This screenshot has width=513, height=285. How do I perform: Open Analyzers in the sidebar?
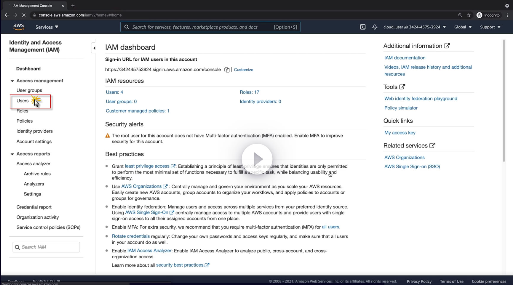[34, 184]
